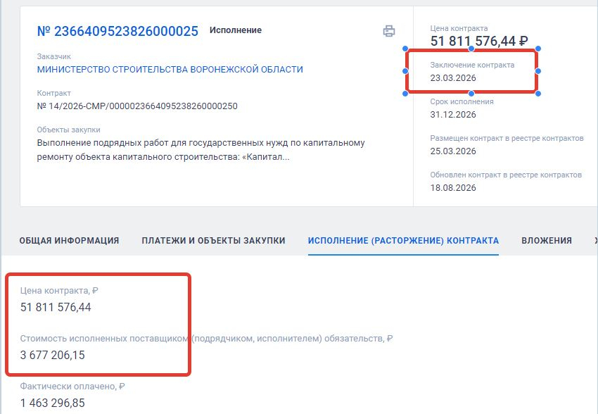Switch to ПЛАТЕЖИ И ОБЪЕКТЫ ЗАКУПКИ tab

coord(214,240)
